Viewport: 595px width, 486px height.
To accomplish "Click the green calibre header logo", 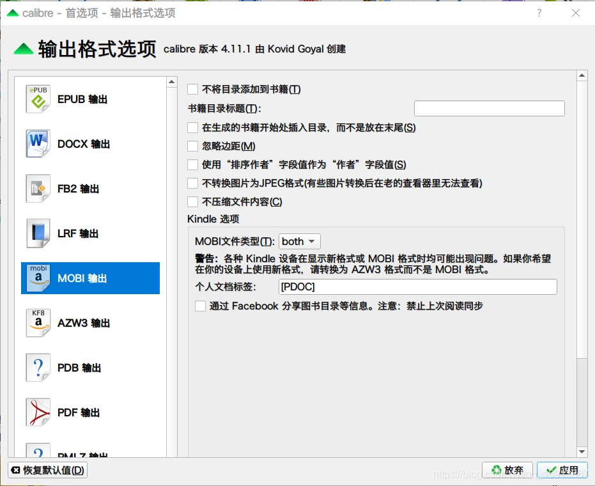I will [24, 49].
